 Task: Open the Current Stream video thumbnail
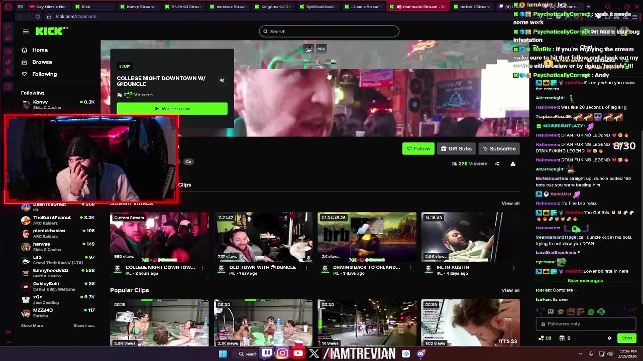coord(159,237)
